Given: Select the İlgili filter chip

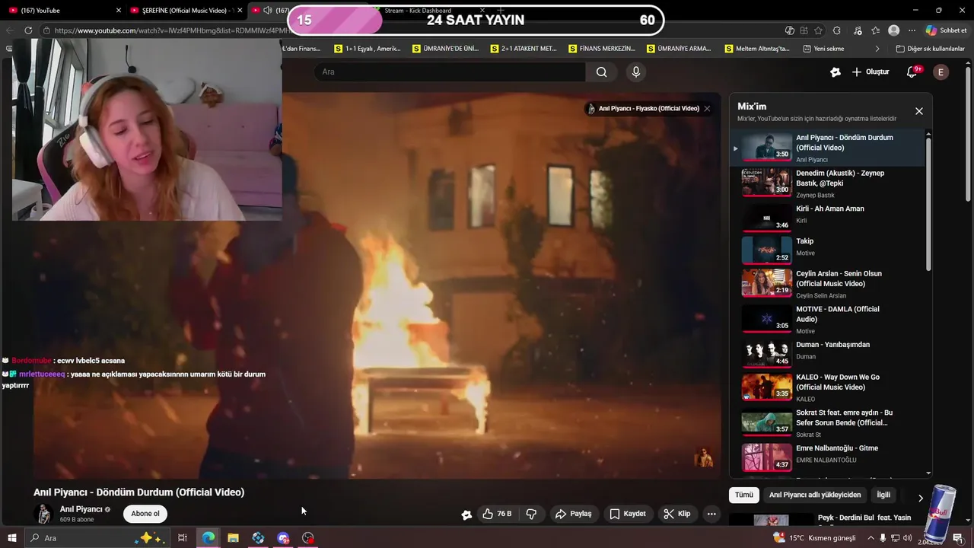Looking at the screenshot, I should pyautogui.click(x=883, y=495).
